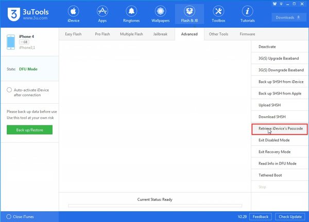Click the iPhone 4 device thumbnail

pos(11,42)
